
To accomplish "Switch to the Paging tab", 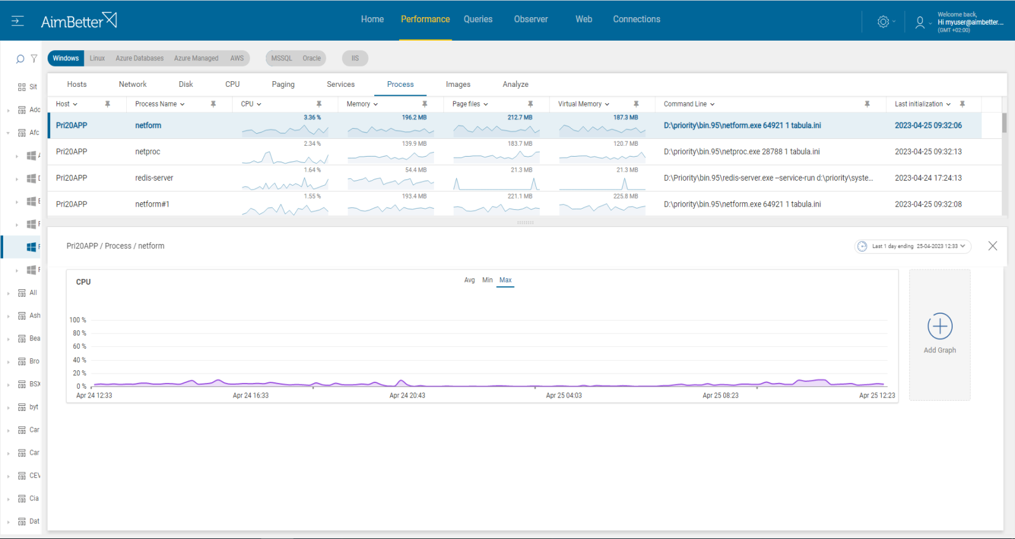I will tap(283, 84).
